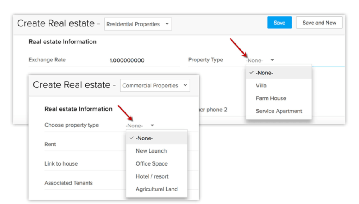Pick Agricultural Land from the list
This screenshot has height=204, width=359.
(x=157, y=189)
